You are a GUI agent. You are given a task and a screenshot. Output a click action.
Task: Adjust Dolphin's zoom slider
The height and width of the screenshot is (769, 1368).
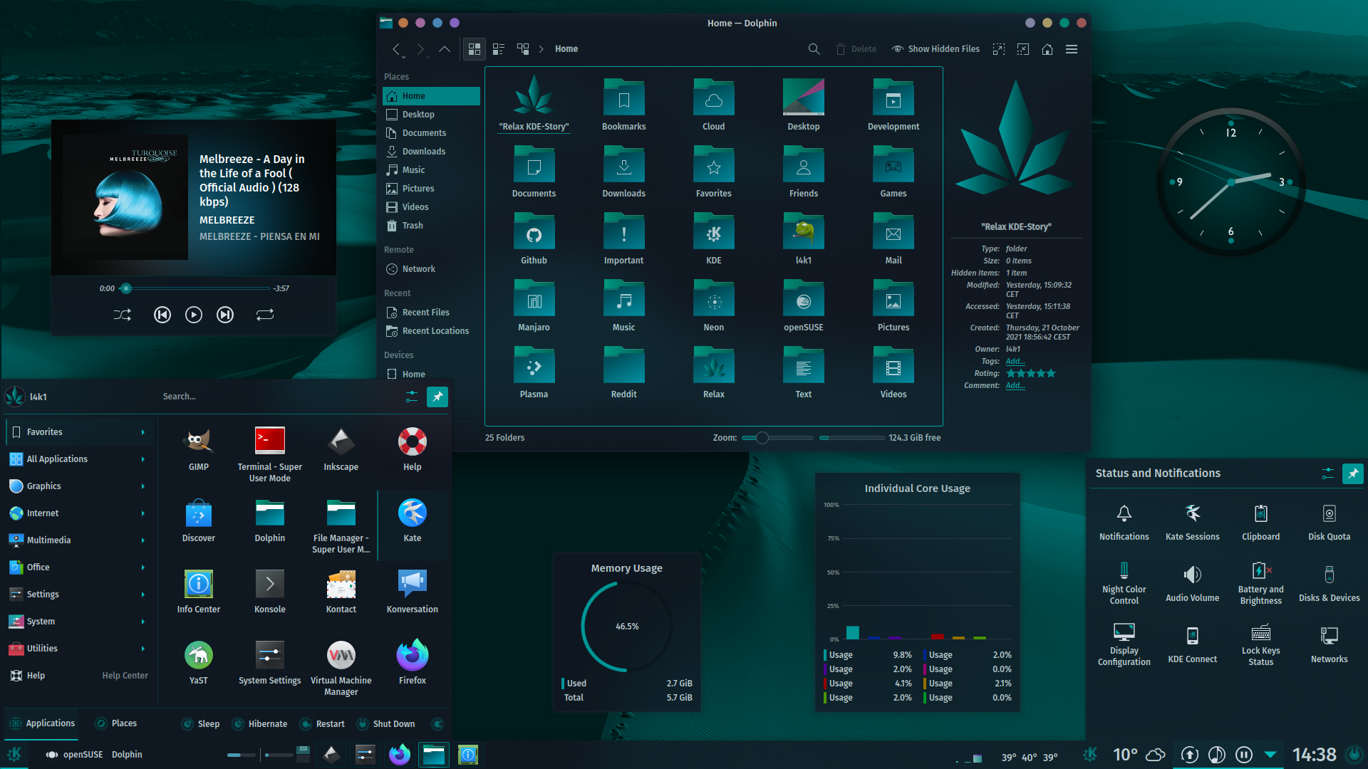(x=777, y=438)
